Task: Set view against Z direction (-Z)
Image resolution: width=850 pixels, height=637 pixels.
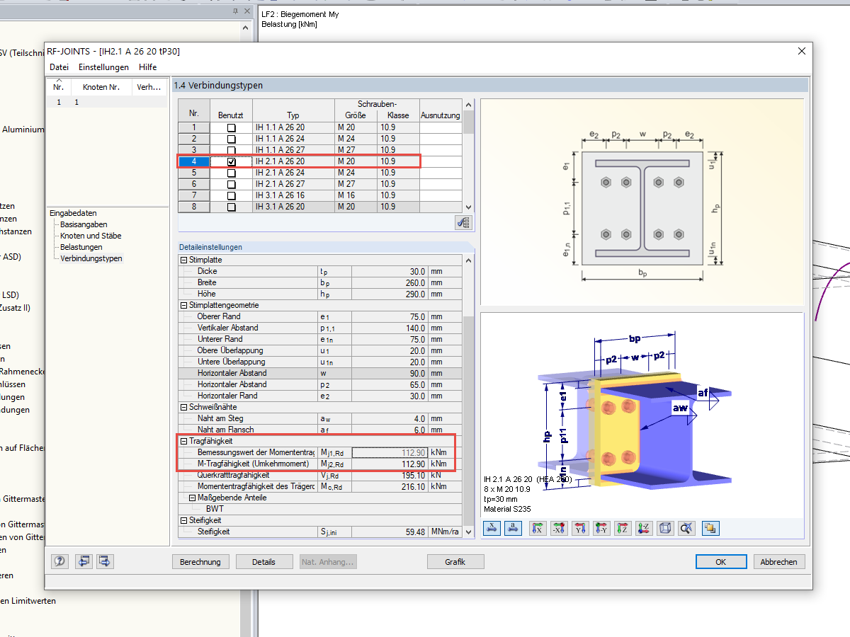Action: (644, 527)
